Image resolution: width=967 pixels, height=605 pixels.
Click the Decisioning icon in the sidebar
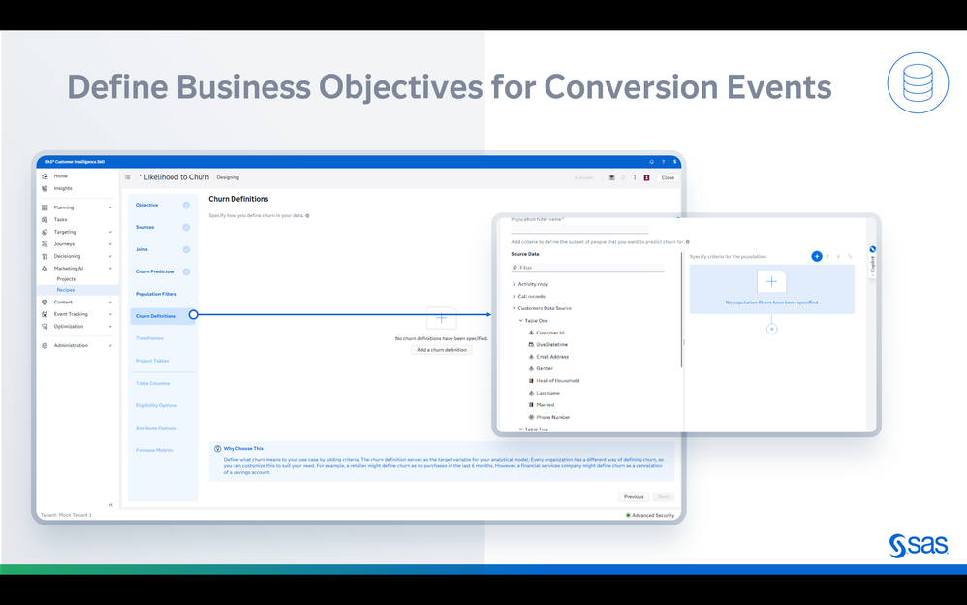(45, 256)
